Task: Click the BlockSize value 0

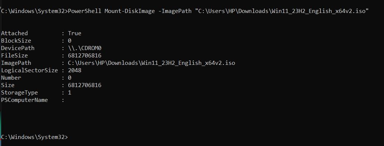Action: coord(70,41)
